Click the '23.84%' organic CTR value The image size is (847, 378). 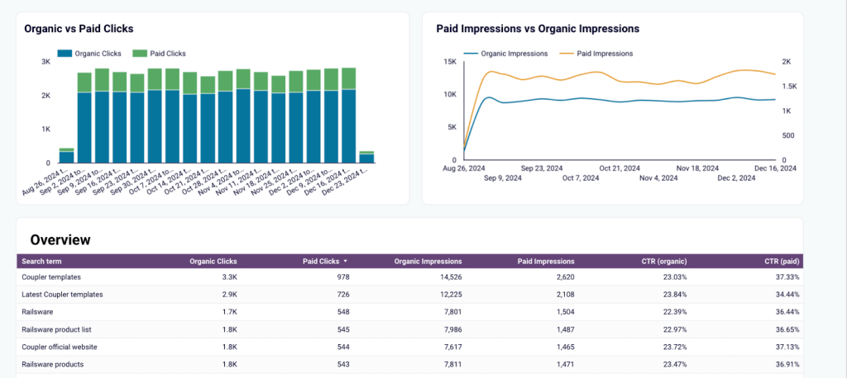click(676, 295)
